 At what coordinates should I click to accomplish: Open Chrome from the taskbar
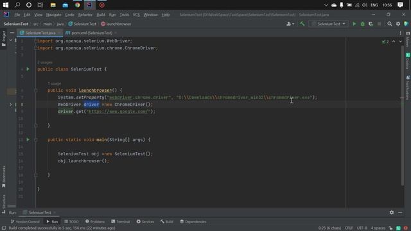77,5
